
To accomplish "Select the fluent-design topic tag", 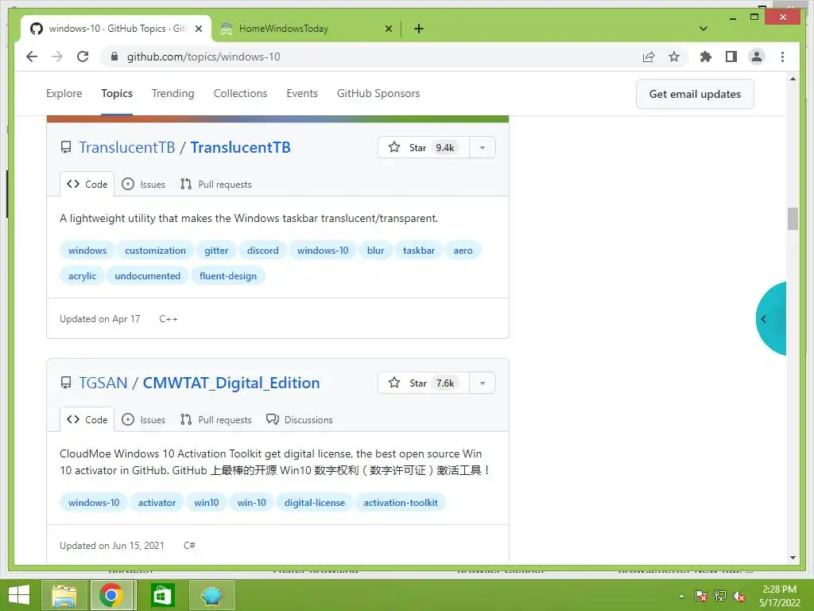I will [x=228, y=276].
